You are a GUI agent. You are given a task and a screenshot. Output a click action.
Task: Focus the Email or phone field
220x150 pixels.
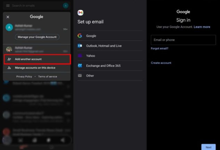[x=183, y=40]
